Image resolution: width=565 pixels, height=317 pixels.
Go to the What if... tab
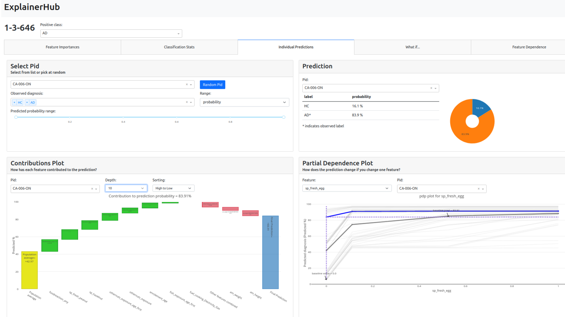click(x=412, y=47)
